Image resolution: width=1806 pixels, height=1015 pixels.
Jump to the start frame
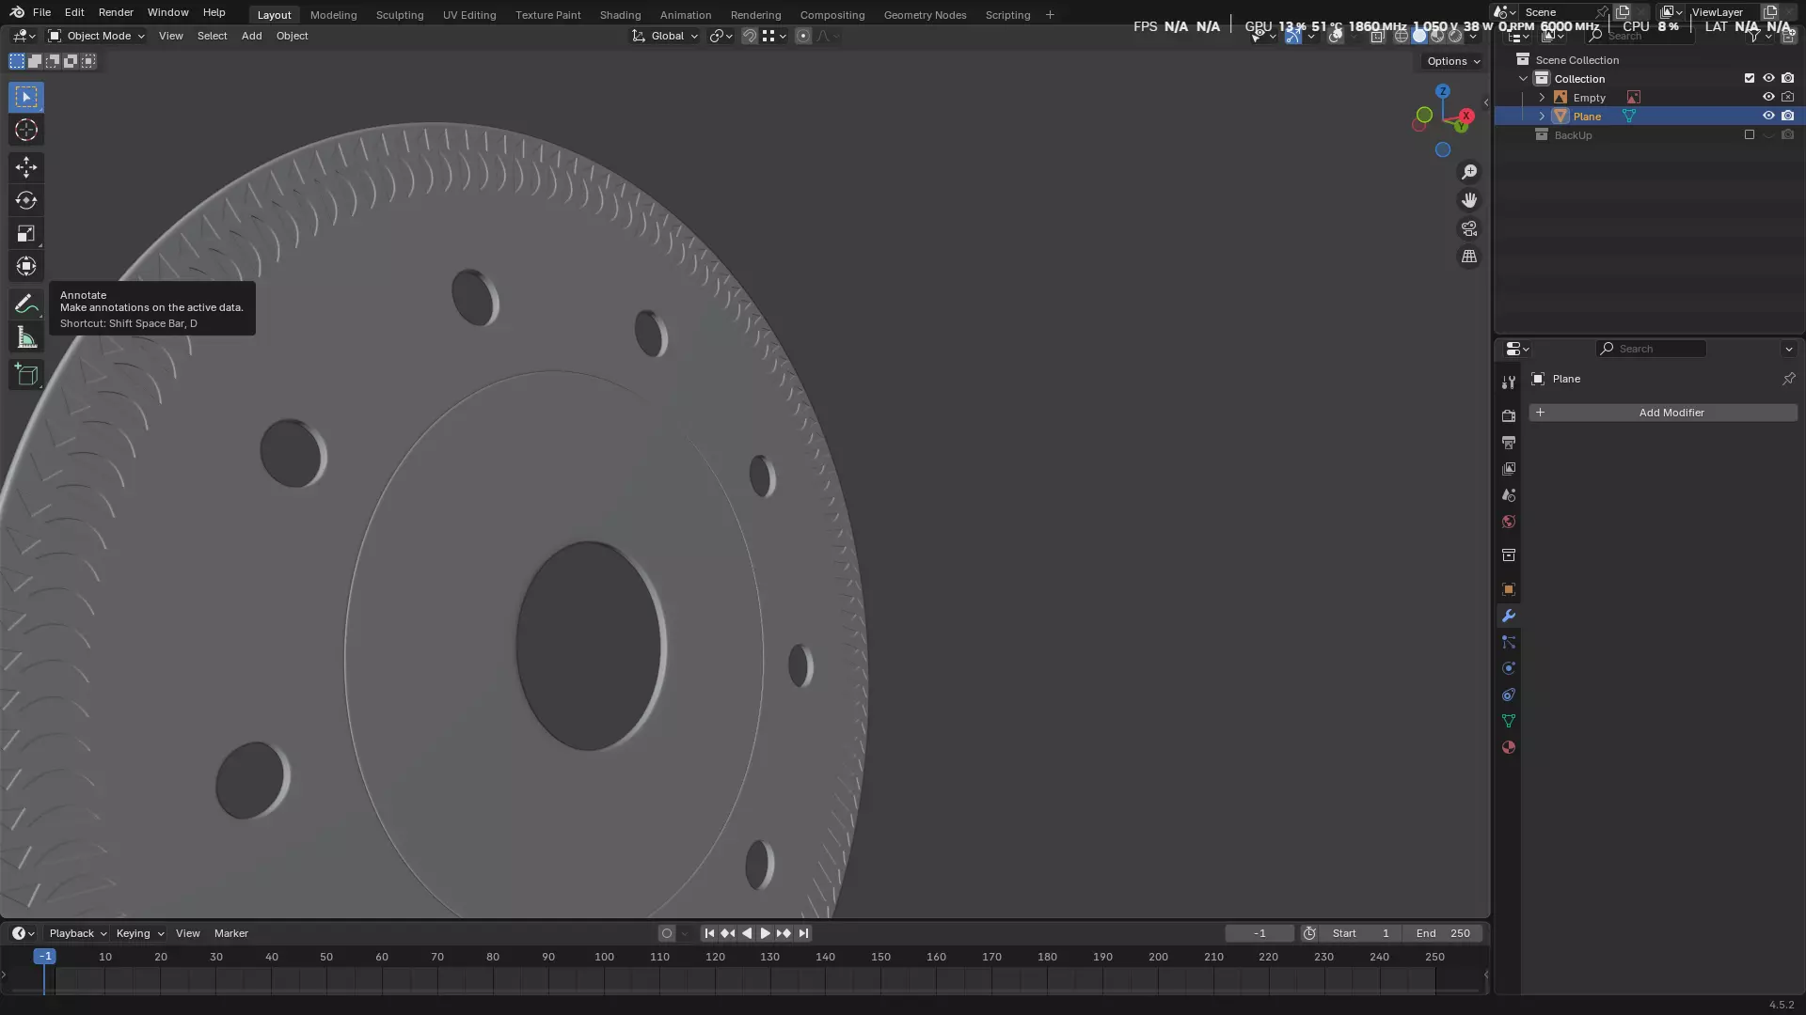(x=709, y=933)
